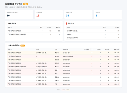Viewport: 127px width, 93px height.
Task: Click the 33.33% rate cell
Action: pyautogui.click(x=117, y=60)
